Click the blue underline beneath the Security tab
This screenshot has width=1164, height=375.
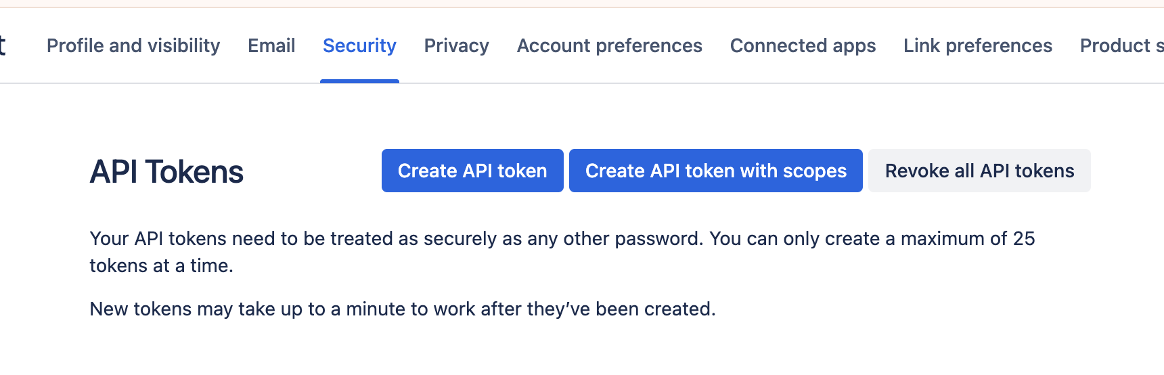point(359,81)
